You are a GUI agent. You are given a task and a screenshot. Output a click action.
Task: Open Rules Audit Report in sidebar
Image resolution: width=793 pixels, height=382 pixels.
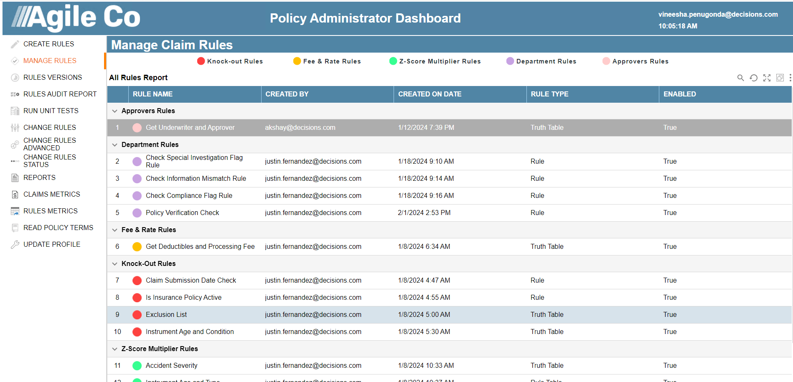(x=60, y=94)
